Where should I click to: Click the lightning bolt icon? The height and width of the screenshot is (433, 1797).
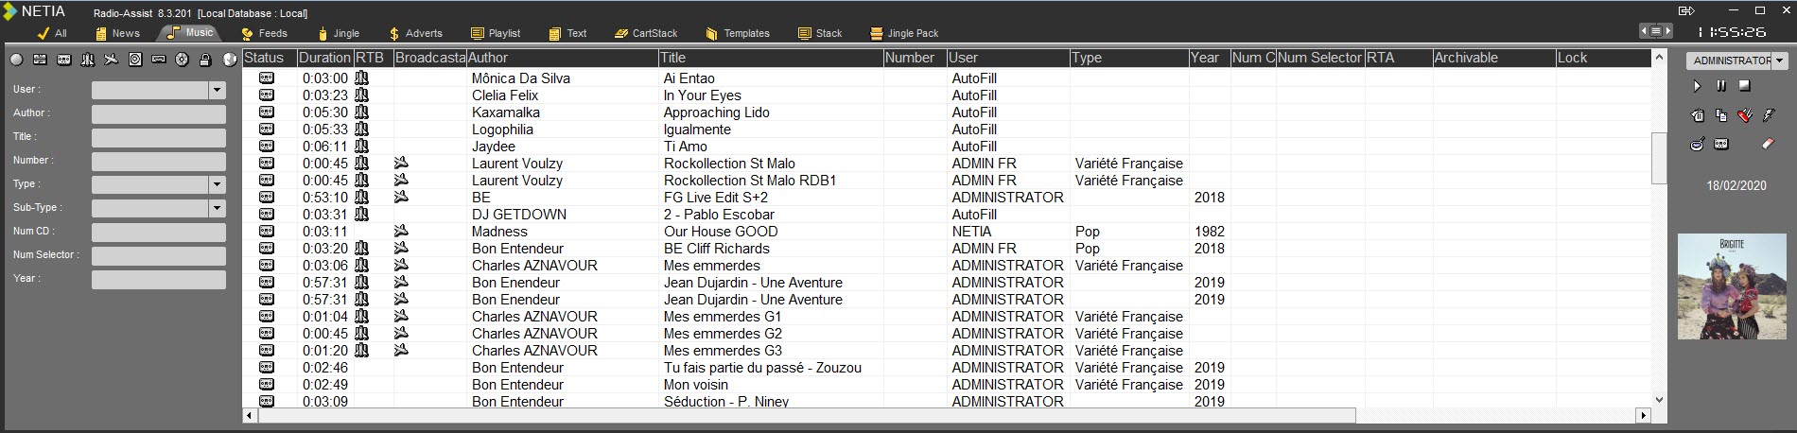point(1769,116)
